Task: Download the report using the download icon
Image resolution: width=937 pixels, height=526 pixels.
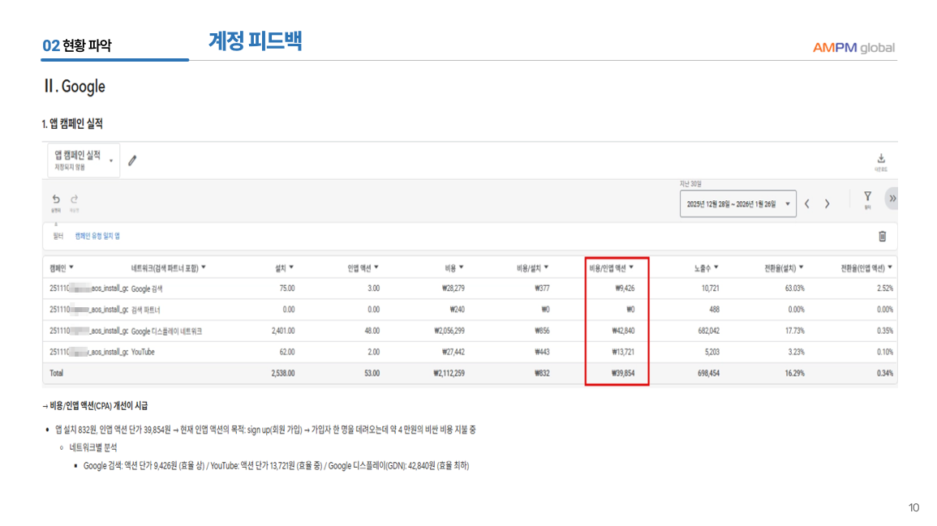Action: 881,160
